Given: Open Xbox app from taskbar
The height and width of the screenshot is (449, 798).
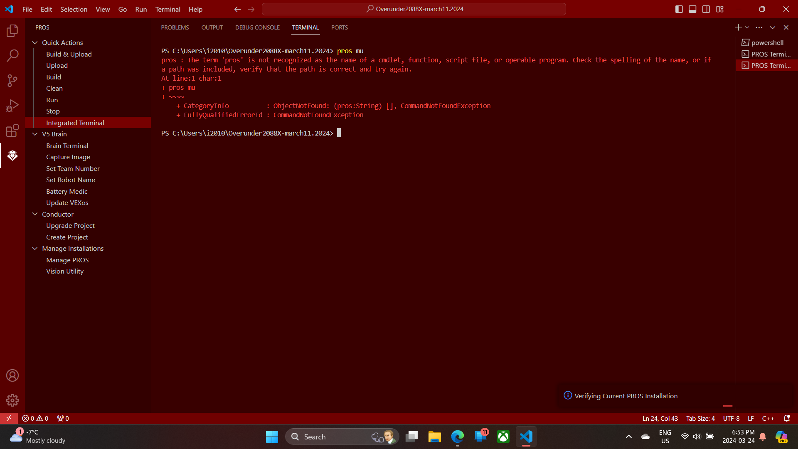Looking at the screenshot, I should tap(503, 437).
